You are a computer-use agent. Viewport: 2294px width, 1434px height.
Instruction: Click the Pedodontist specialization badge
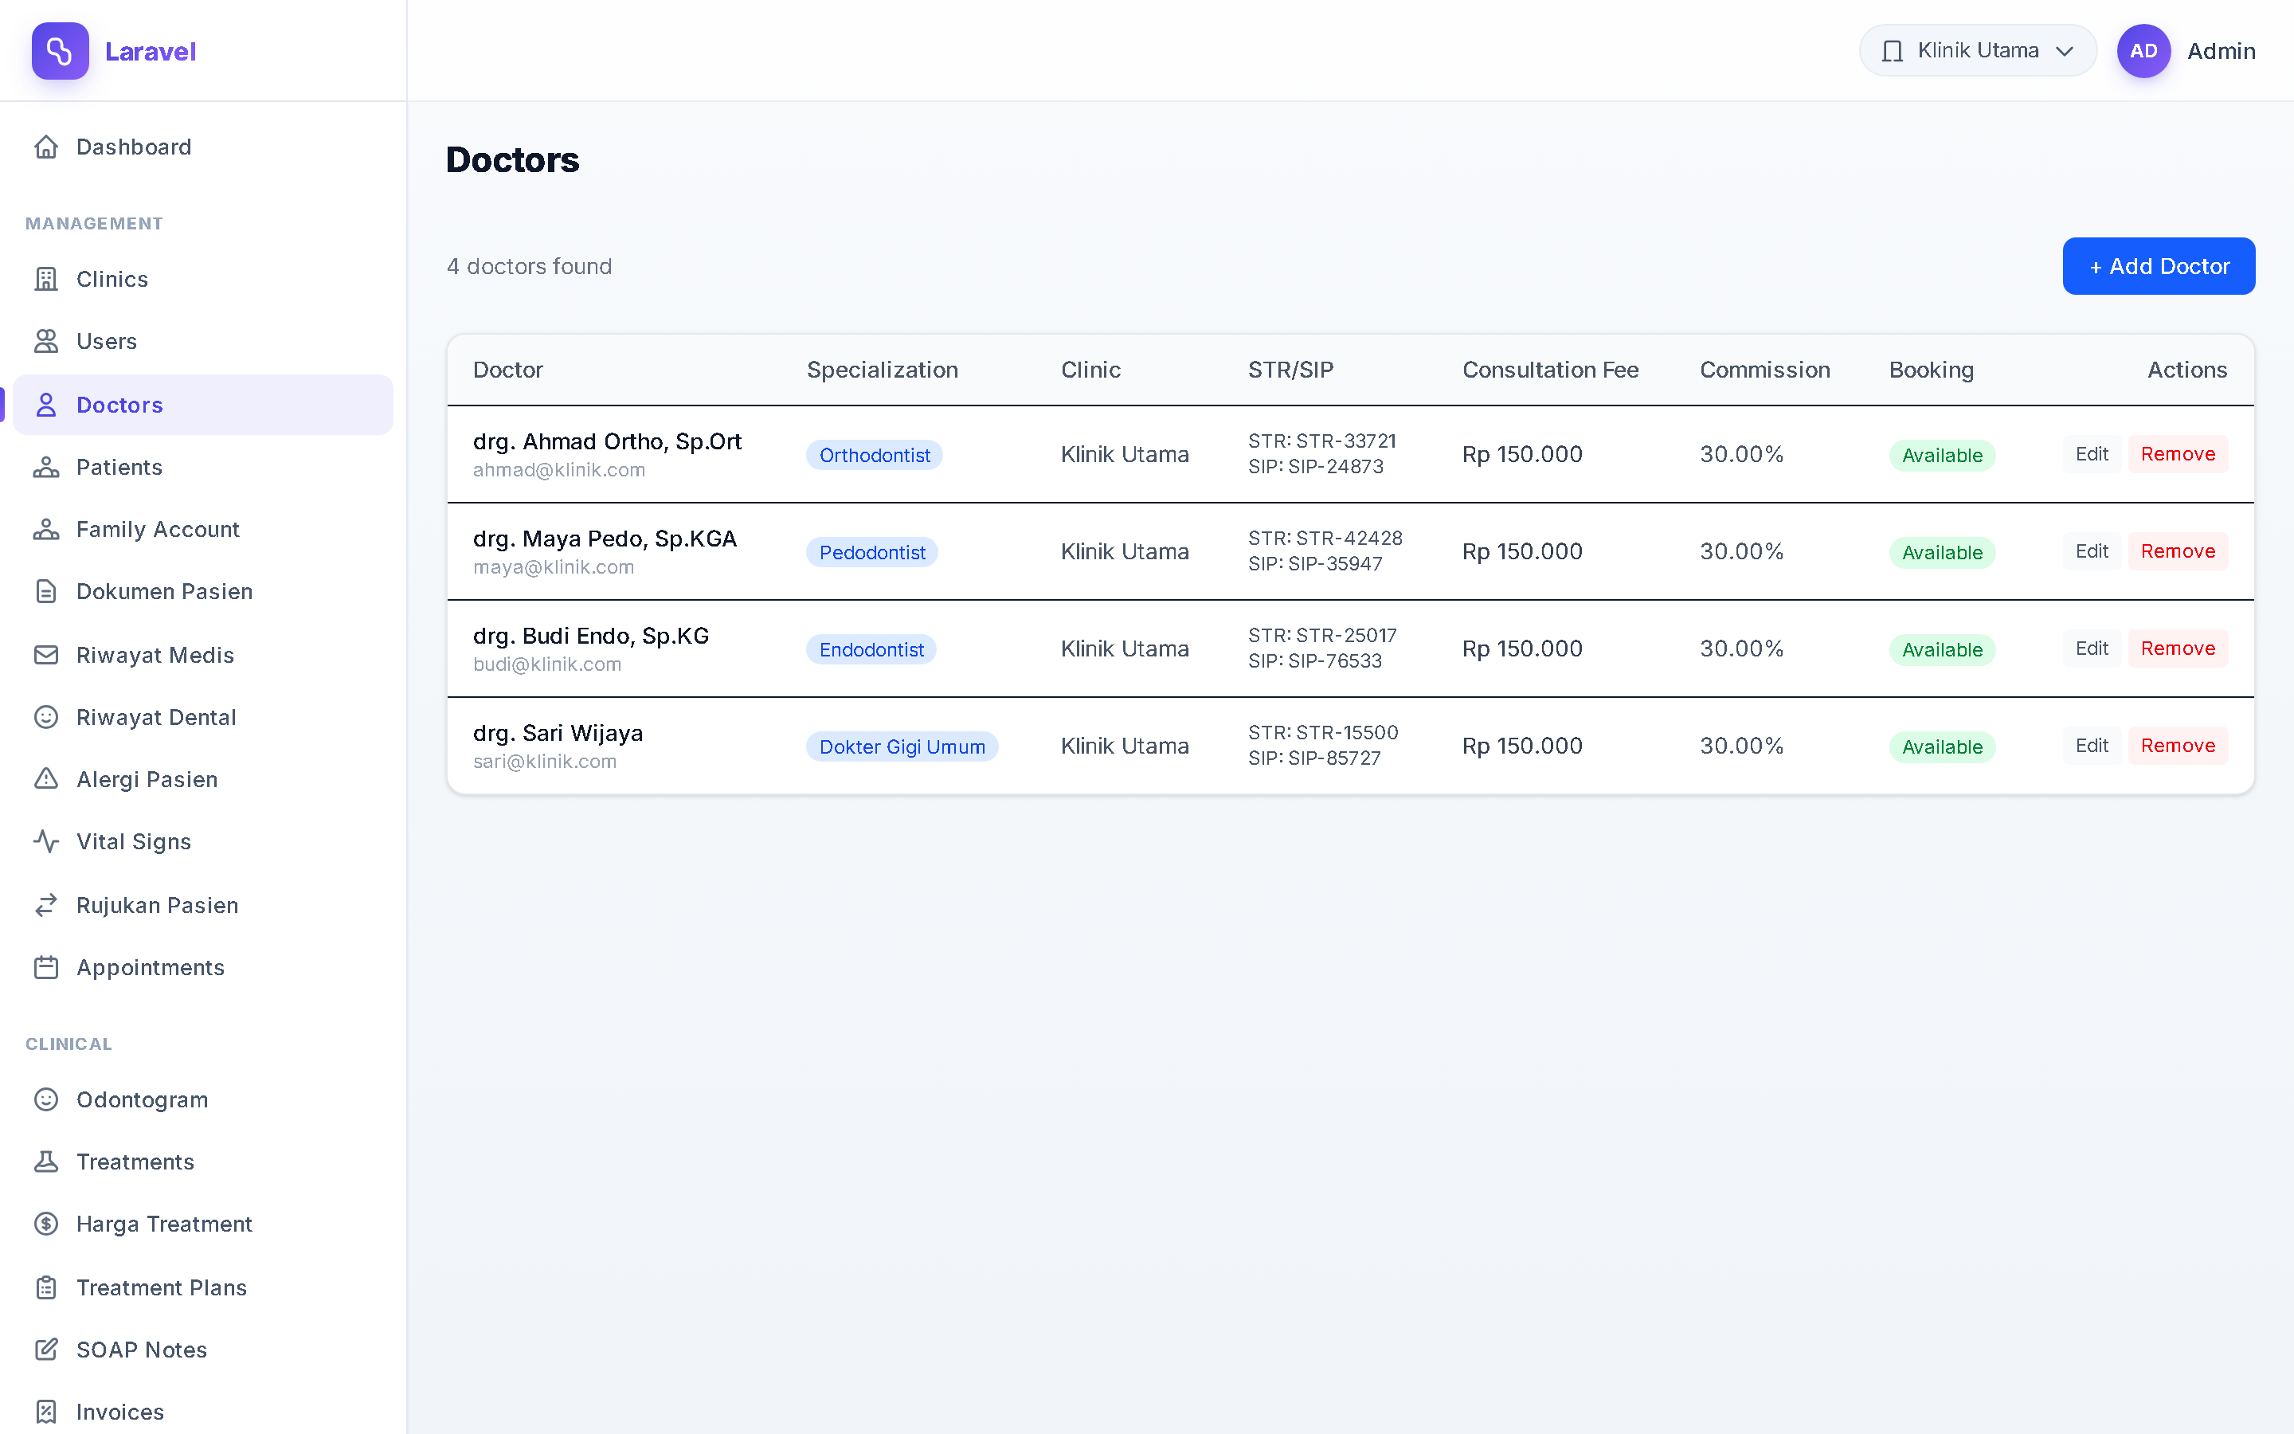click(x=872, y=553)
